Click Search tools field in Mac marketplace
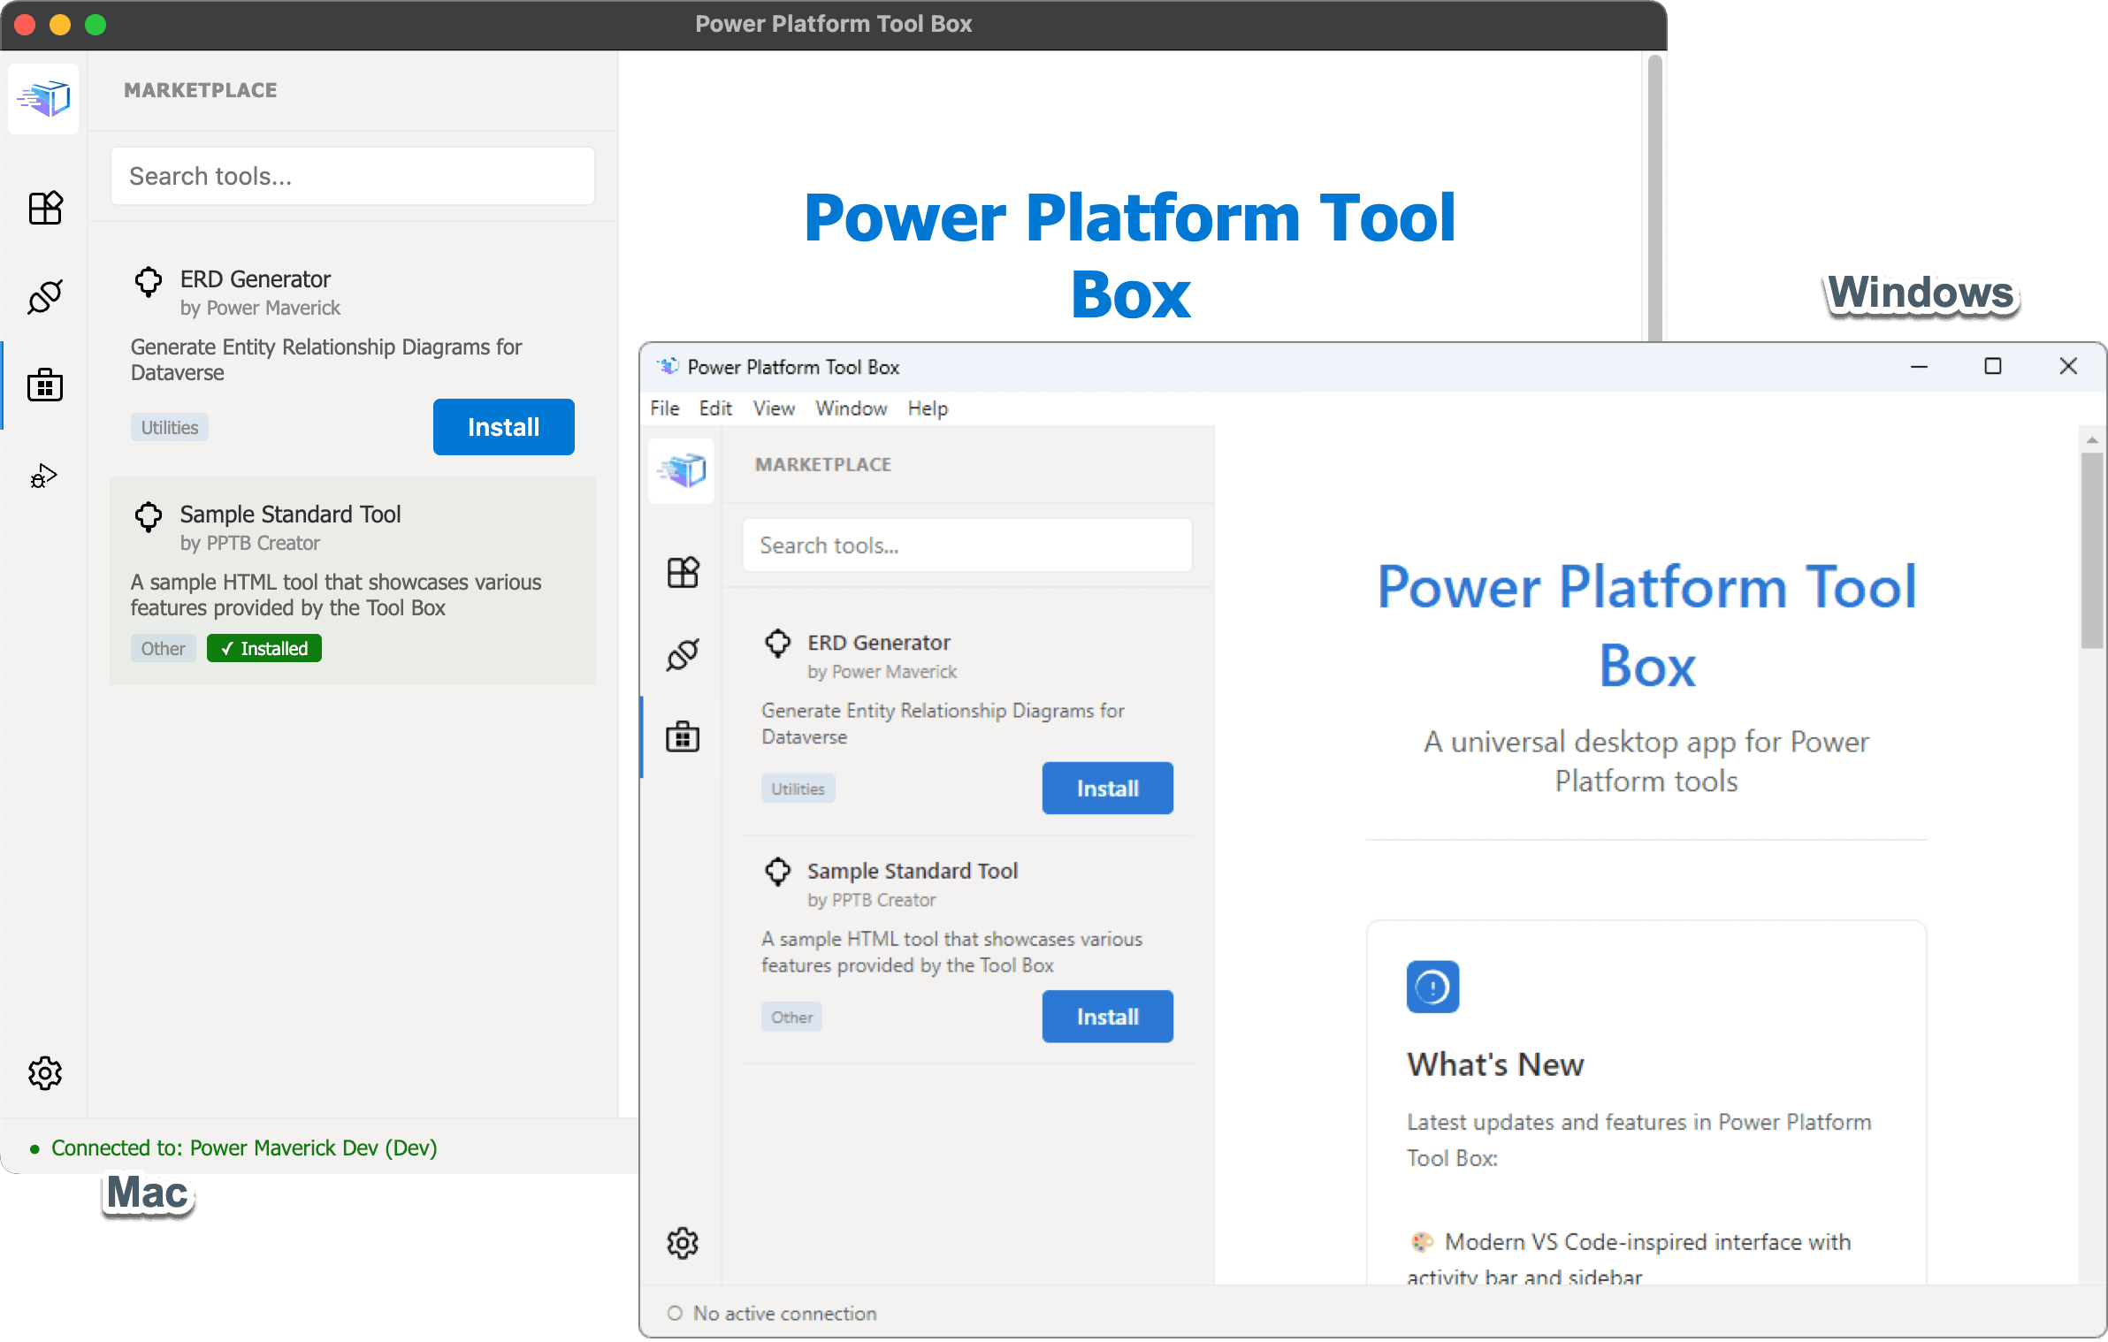 [x=352, y=176]
